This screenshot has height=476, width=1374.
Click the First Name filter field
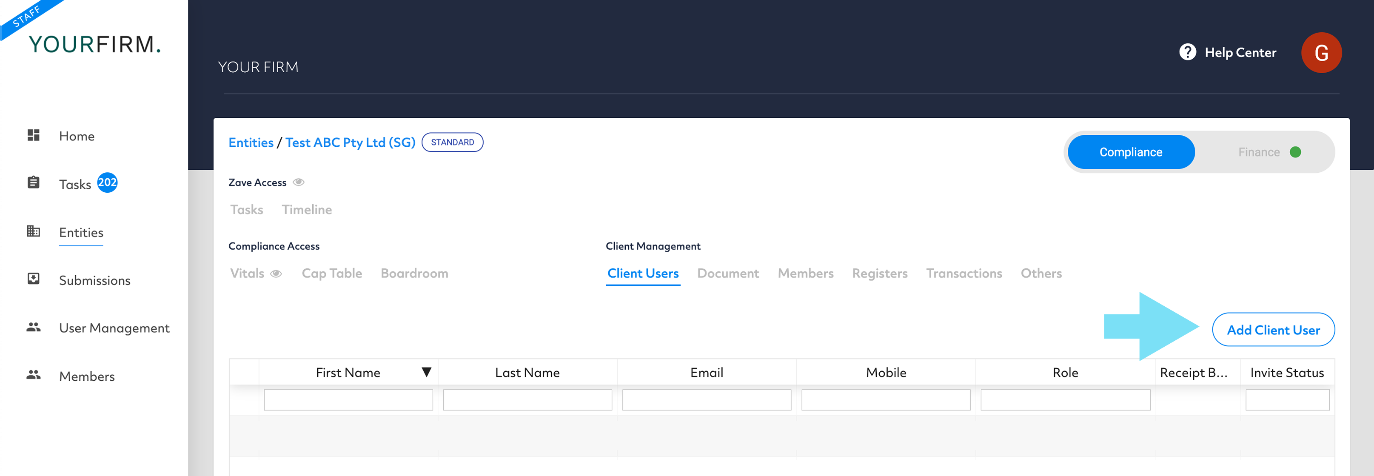point(348,400)
